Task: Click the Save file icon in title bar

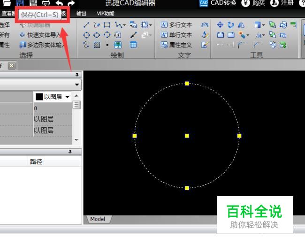Action: [20, 3]
